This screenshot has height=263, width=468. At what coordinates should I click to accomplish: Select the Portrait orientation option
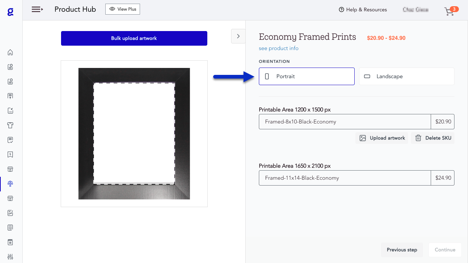[x=306, y=76]
